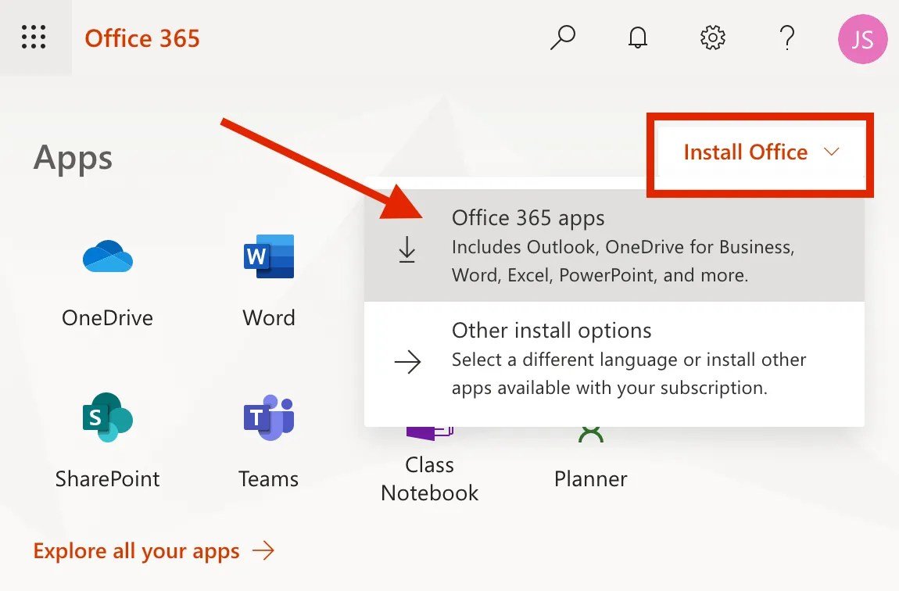Open SharePoint app icon
This screenshot has width=899, height=591.
(107, 417)
